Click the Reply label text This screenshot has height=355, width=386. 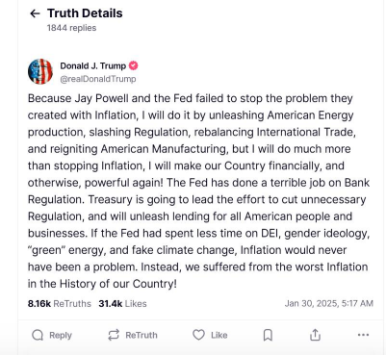61,335
